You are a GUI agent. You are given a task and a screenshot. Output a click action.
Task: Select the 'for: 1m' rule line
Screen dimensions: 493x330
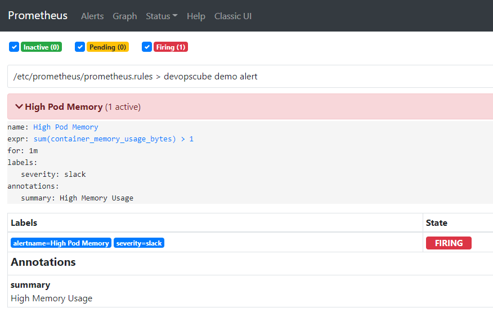coord(23,151)
